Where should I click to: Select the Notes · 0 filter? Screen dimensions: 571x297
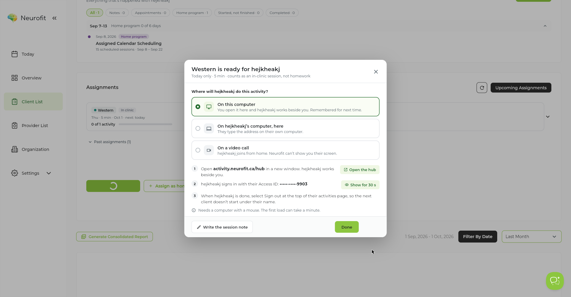click(x=117, y=12)
